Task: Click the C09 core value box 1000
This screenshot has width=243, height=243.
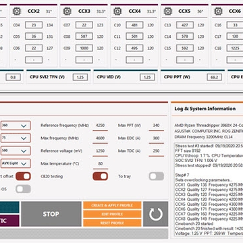Action: (84, 48)
